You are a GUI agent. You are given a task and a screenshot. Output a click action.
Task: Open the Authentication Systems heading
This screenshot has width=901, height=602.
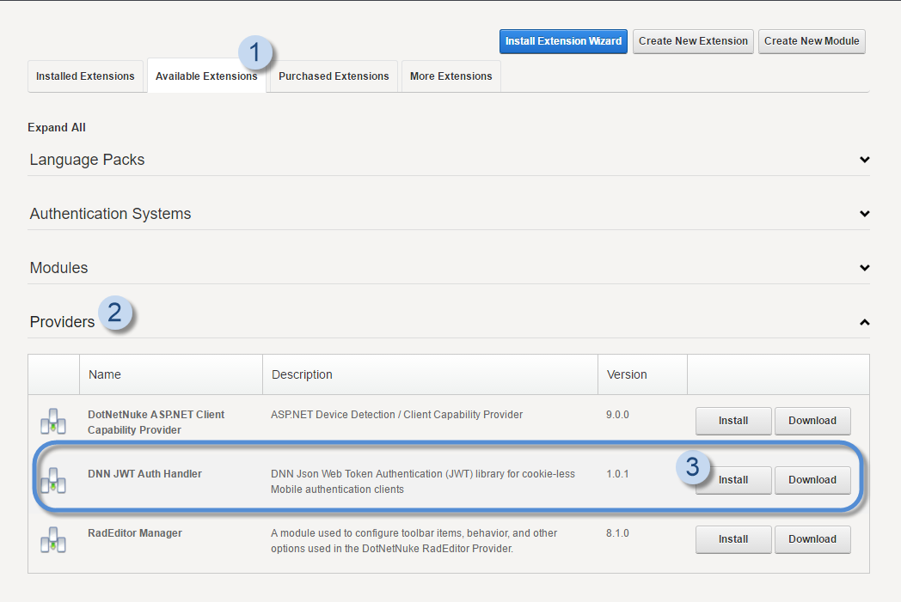110,214
